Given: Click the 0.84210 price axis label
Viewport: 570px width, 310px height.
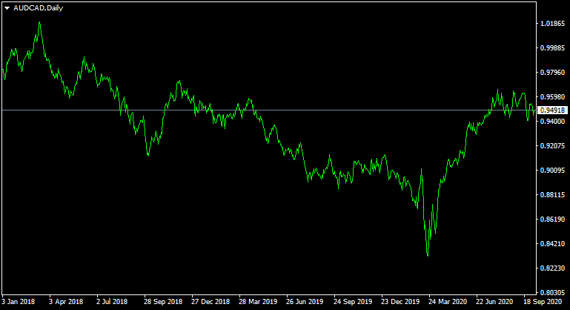Looking at the screenshot, I should point(552,243).
